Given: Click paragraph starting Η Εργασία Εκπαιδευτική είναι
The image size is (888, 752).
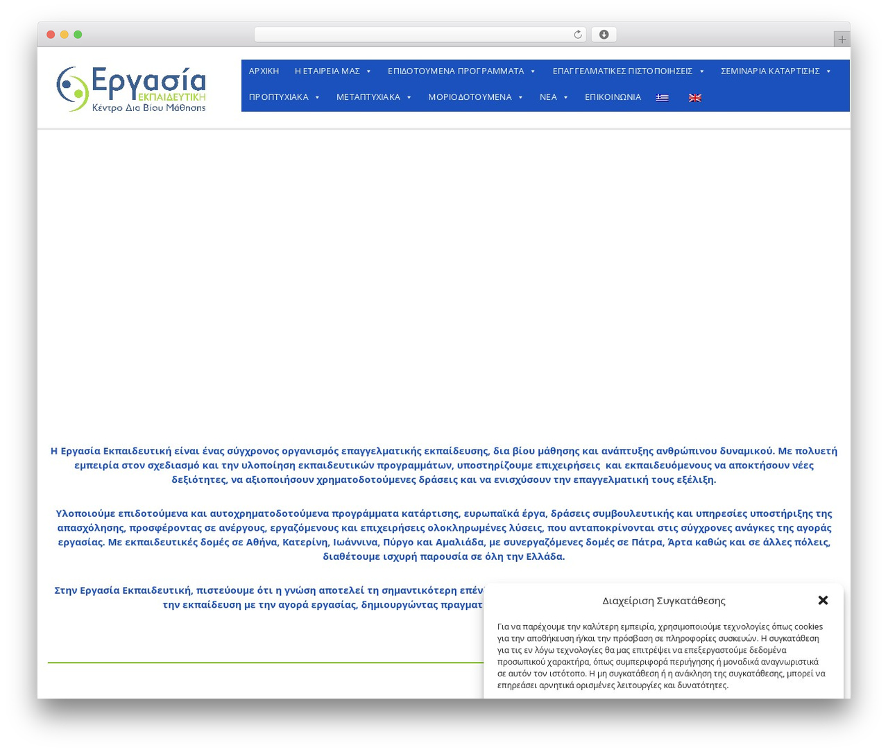Looking at the screenshot, I should coord(444,465).
